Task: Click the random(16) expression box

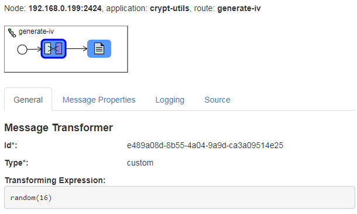Action: tap(180, 198)
